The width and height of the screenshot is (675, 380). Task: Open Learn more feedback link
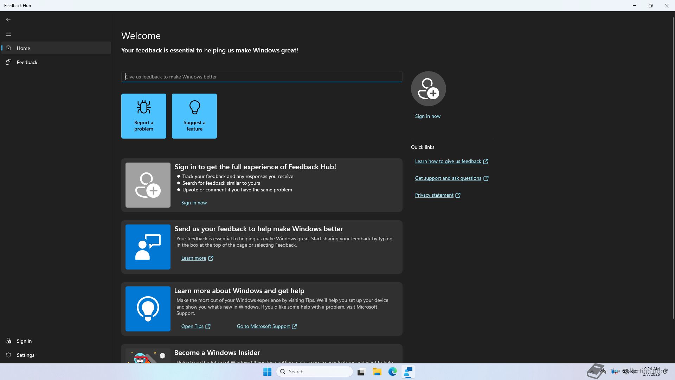click(x=194, y=258)
